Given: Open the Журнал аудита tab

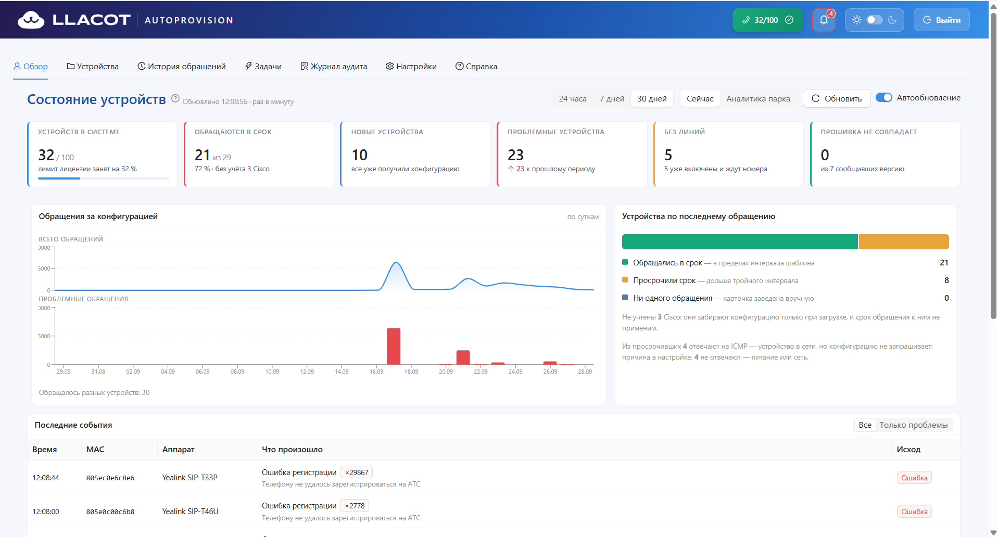Looking at the screenshot, I should point(334,67).
